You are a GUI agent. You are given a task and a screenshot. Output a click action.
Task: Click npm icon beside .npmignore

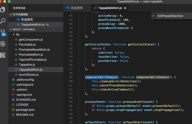tap(13, 94)
